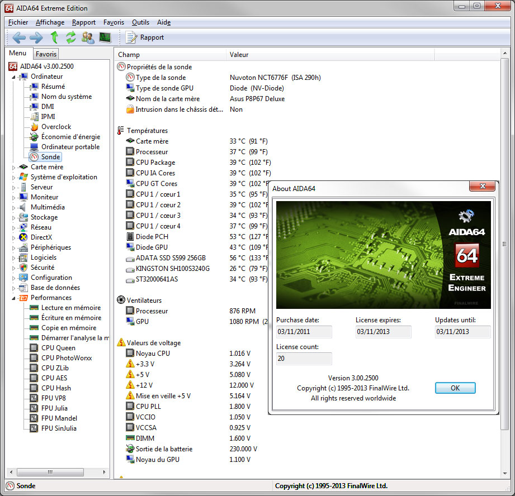This screenshot has width=515, height=496.
Task: Click the forward navigation arrow icon
Action: (x=36, y=37)
